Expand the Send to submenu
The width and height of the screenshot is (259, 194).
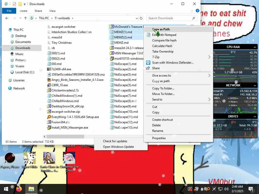209,100
